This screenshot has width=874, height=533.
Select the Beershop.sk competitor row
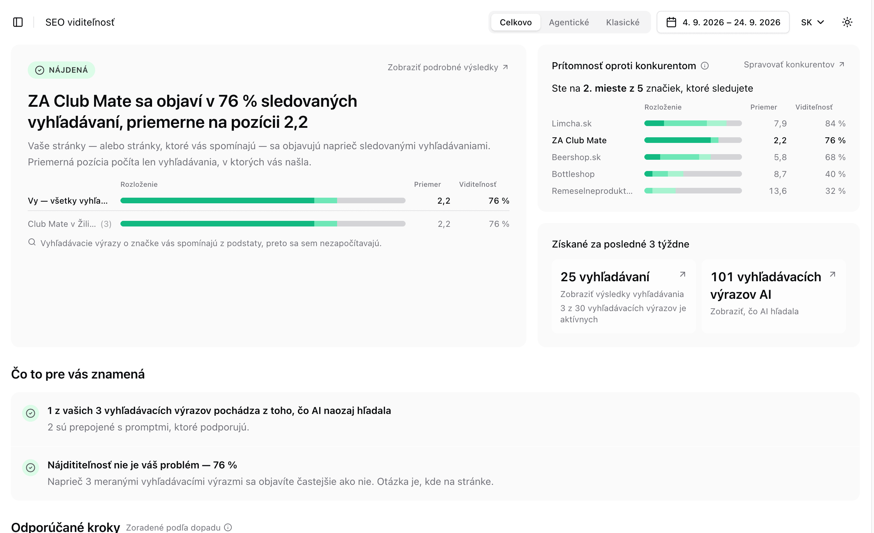point(698,157)
